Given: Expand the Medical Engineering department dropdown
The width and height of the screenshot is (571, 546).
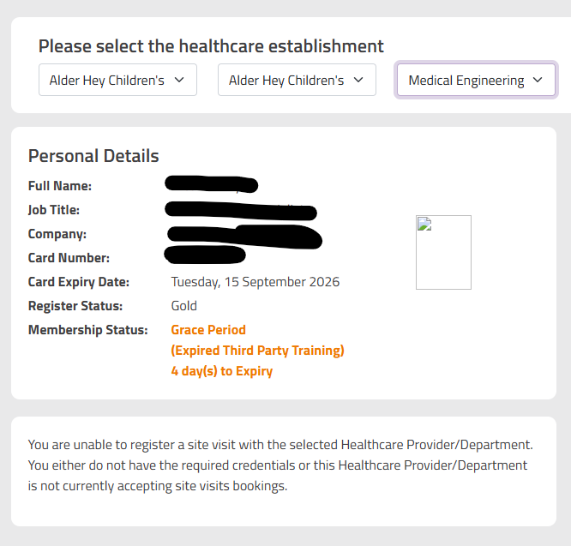Looking at the screenshot, I should 475,81.
